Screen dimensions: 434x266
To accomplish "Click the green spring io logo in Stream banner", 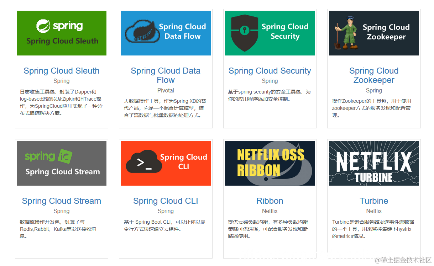I will coord(49,156).
